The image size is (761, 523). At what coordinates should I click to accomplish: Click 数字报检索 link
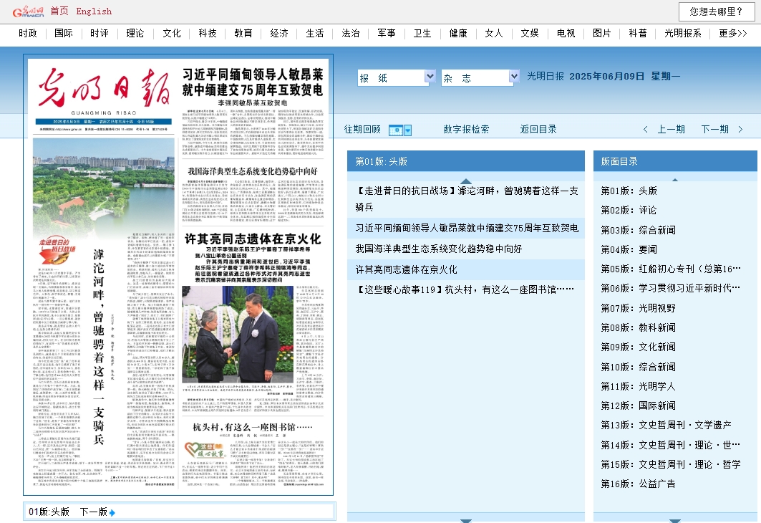click(x=466, y=129)
